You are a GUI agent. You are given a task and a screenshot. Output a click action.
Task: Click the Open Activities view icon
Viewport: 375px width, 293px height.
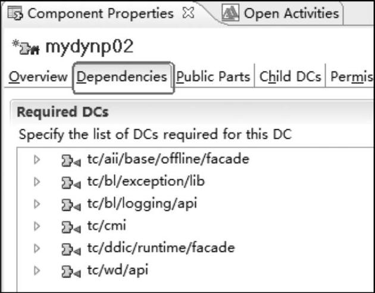point(230,13)
